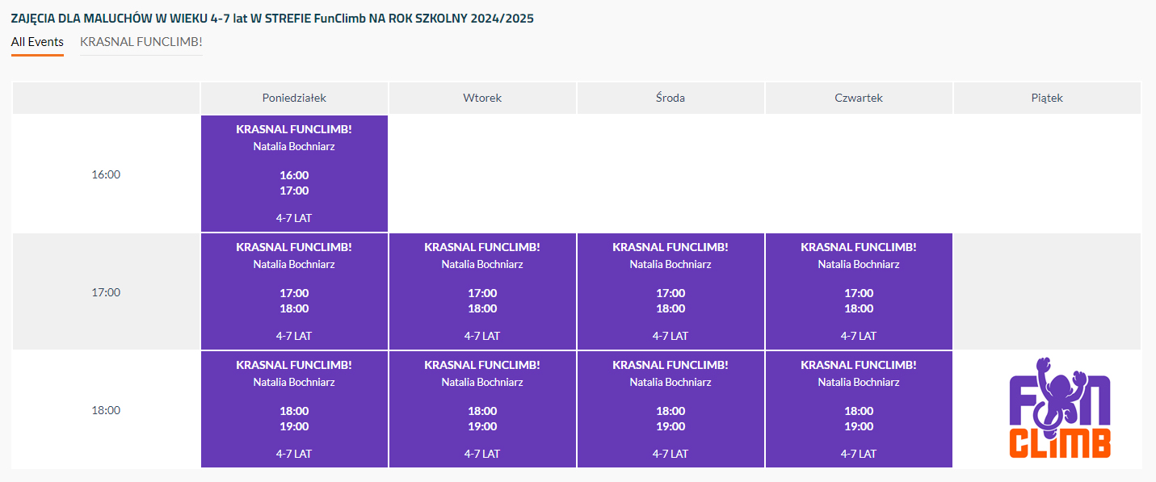This screenshot has height=482, width=1156.
Task: Open Monday 18:00 Krasnal FunClimb class
Action: click(294, 409)
